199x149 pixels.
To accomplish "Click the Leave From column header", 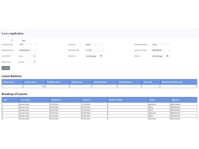I will tap(65, 100).
